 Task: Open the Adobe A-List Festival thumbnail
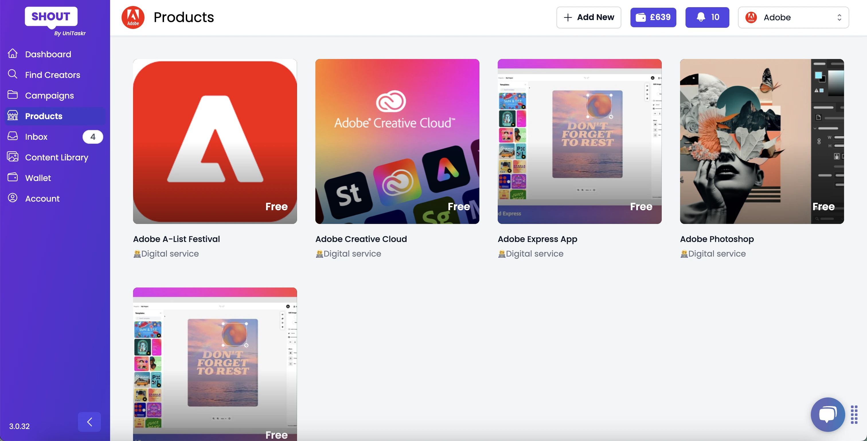pyautogui.click(x=215, y=141)
